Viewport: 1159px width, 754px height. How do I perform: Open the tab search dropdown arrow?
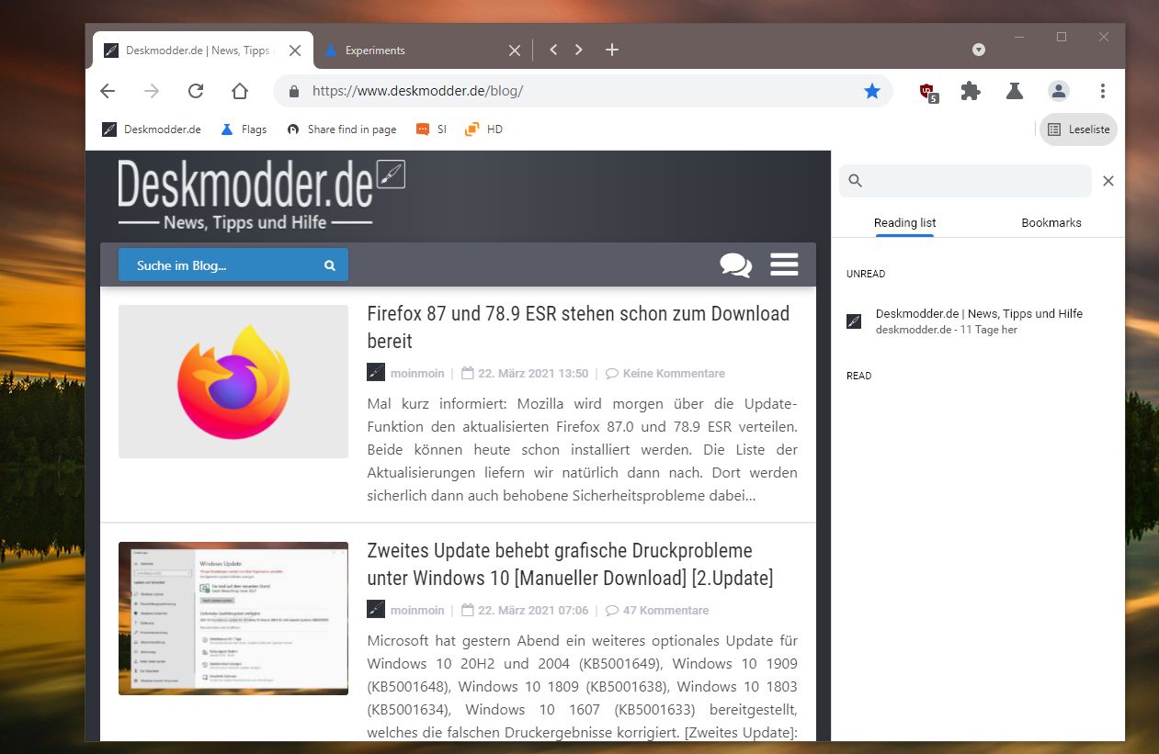click(979, 50)
